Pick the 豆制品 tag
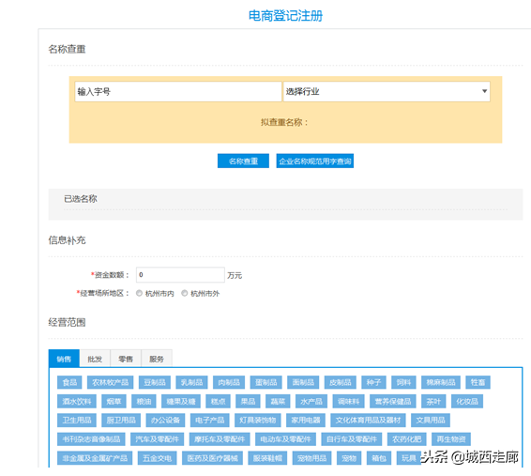Image resolution: width=531 pixels, height=476 pixels. pos(155,382)
